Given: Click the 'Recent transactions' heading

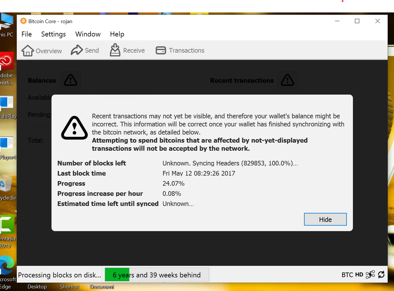Looking at the screenshot, I should click(x=242, y=80).
